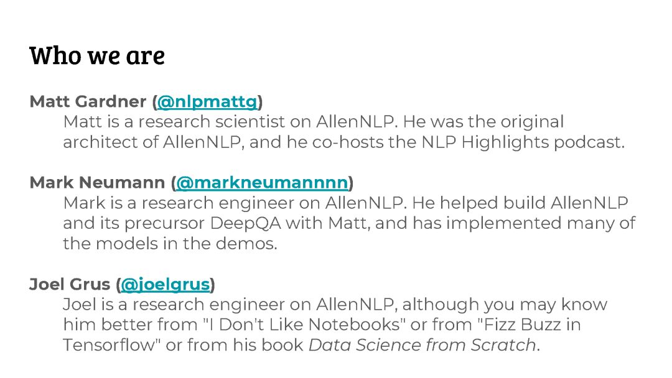Click "He helped build AllenNLP" phrase
672x378 pixels.
coord(520,203)
